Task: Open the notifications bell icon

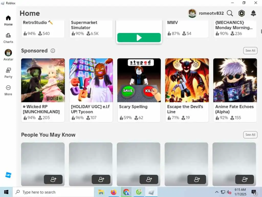Action: point(253,13)
